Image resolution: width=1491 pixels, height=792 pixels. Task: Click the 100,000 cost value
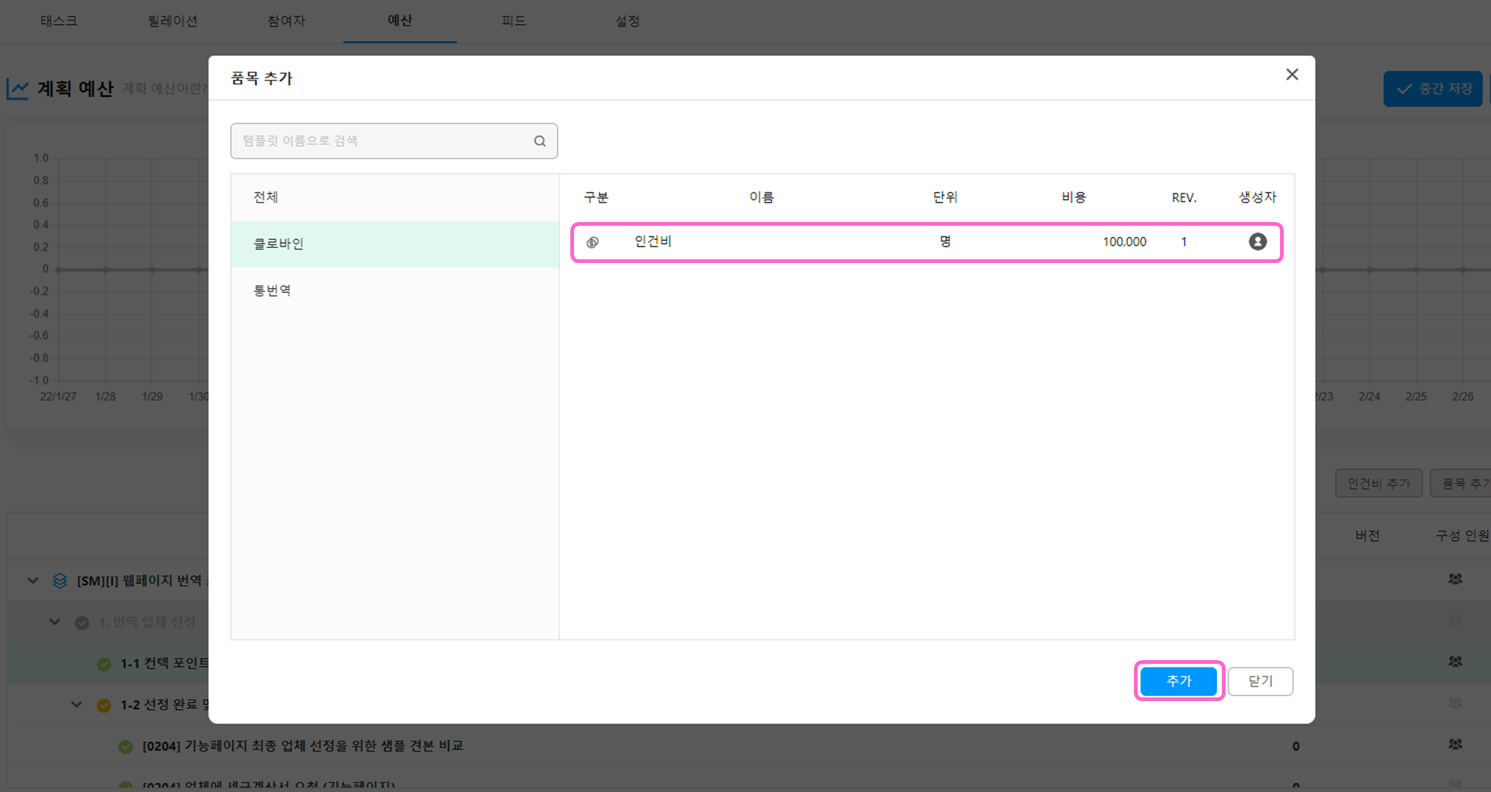tap(1124, 241)
